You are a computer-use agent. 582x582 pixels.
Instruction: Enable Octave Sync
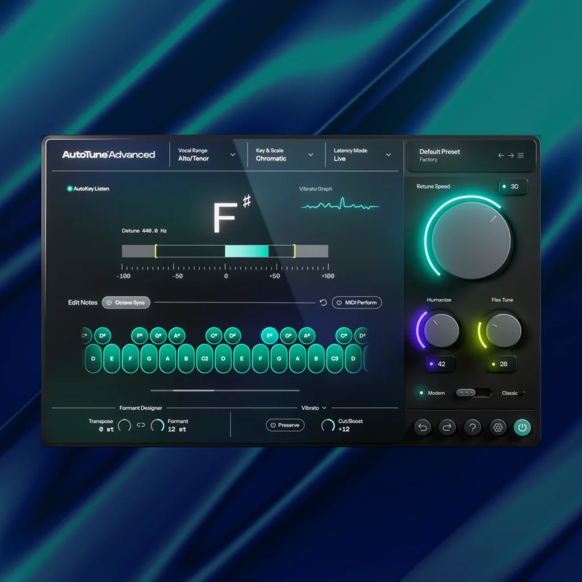(126, 302)
